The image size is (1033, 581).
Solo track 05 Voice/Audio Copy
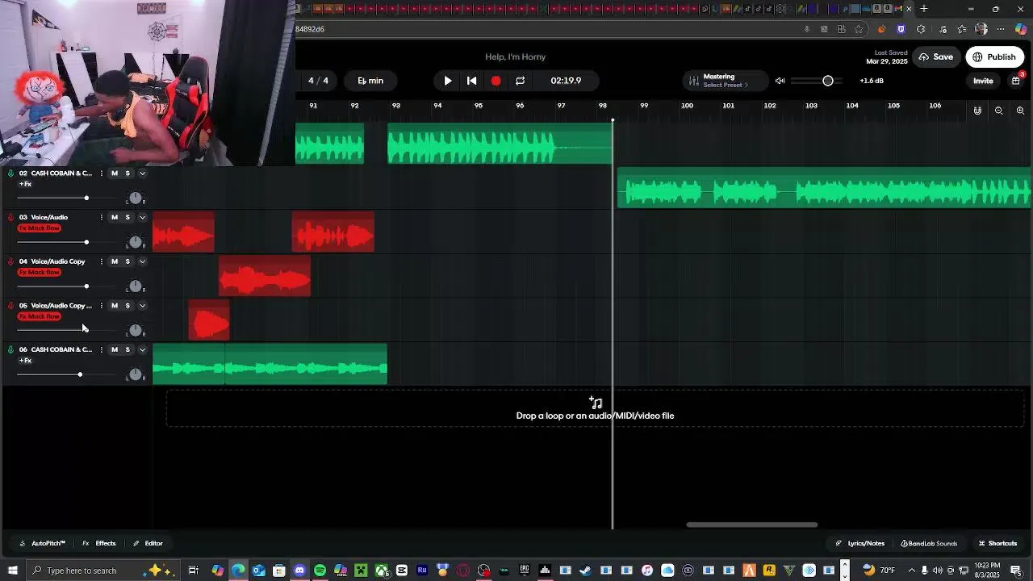[x=128, y=306]
